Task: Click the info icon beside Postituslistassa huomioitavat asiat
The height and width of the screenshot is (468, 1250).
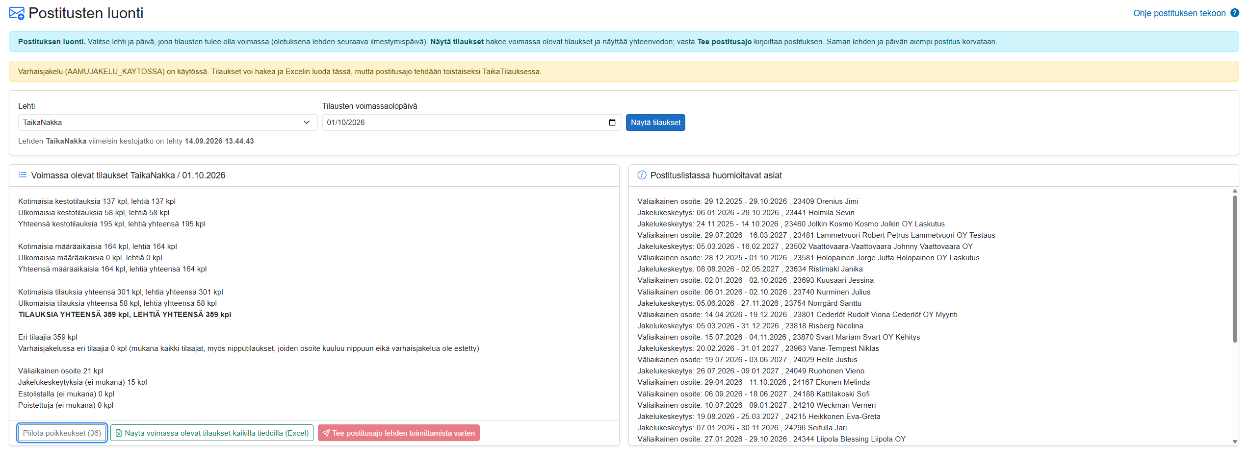Action: click(642, 175)
